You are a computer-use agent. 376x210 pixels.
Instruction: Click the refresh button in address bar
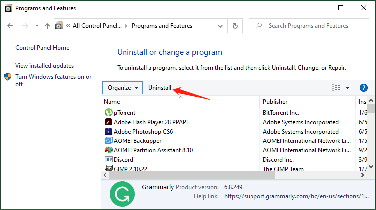[x=235, y=26]
